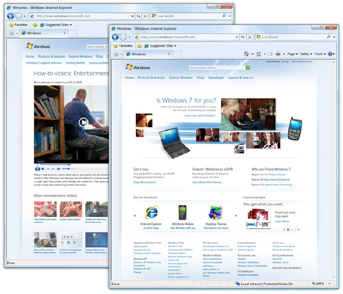The width and height of the screenshot is (343, 294).
Task: Open Quick Tabs list arrow in front window
Action: [122, 54]
